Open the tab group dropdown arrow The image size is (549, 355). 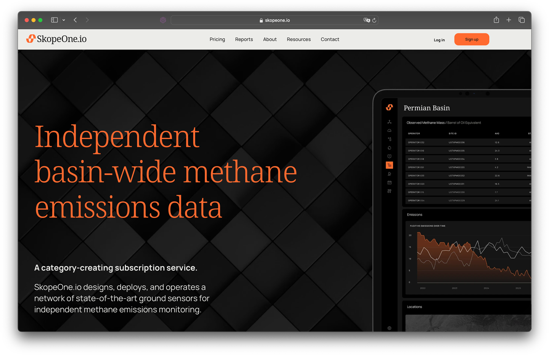(x=64, y=20)
